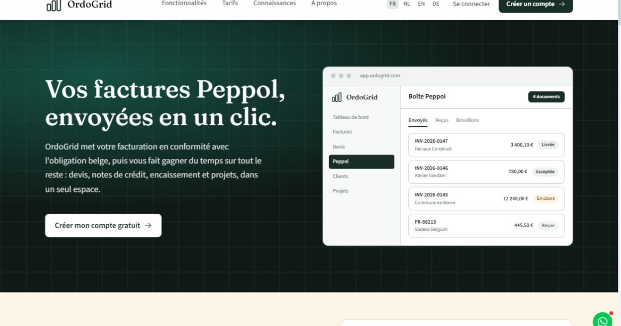Switch language to FR
The height and width of the screenshot is (326, 621).
pos(393,4)
